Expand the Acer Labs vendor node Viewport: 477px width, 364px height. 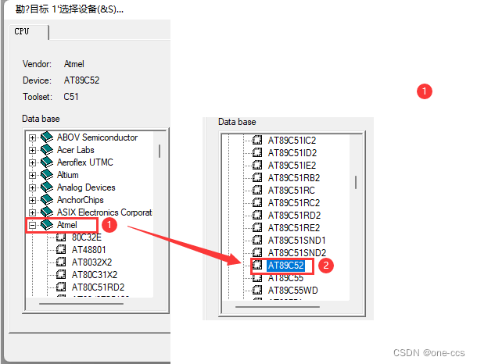32,150
